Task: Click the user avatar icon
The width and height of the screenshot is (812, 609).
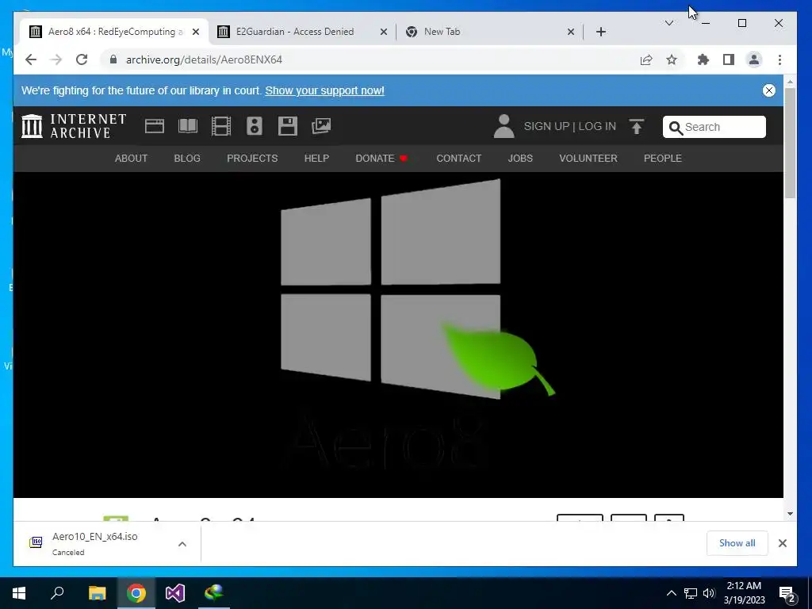Action: coord(504,126)
